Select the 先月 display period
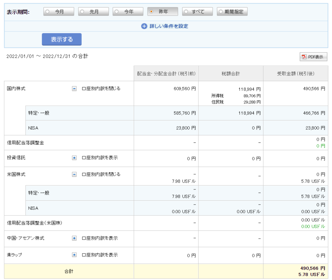This screenshot has height=280, width=332. click(x=93, y=12)
